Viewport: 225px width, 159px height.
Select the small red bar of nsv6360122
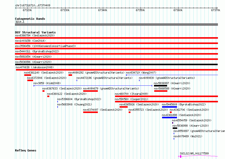point(48,96)
